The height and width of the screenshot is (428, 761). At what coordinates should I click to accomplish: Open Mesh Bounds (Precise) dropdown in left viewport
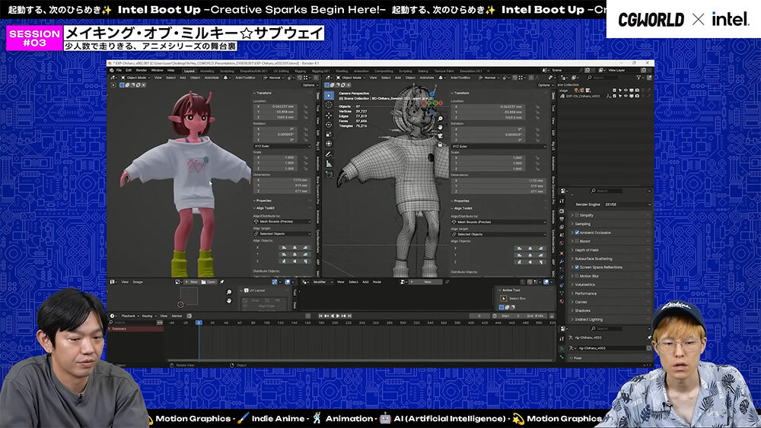point(282,221)
